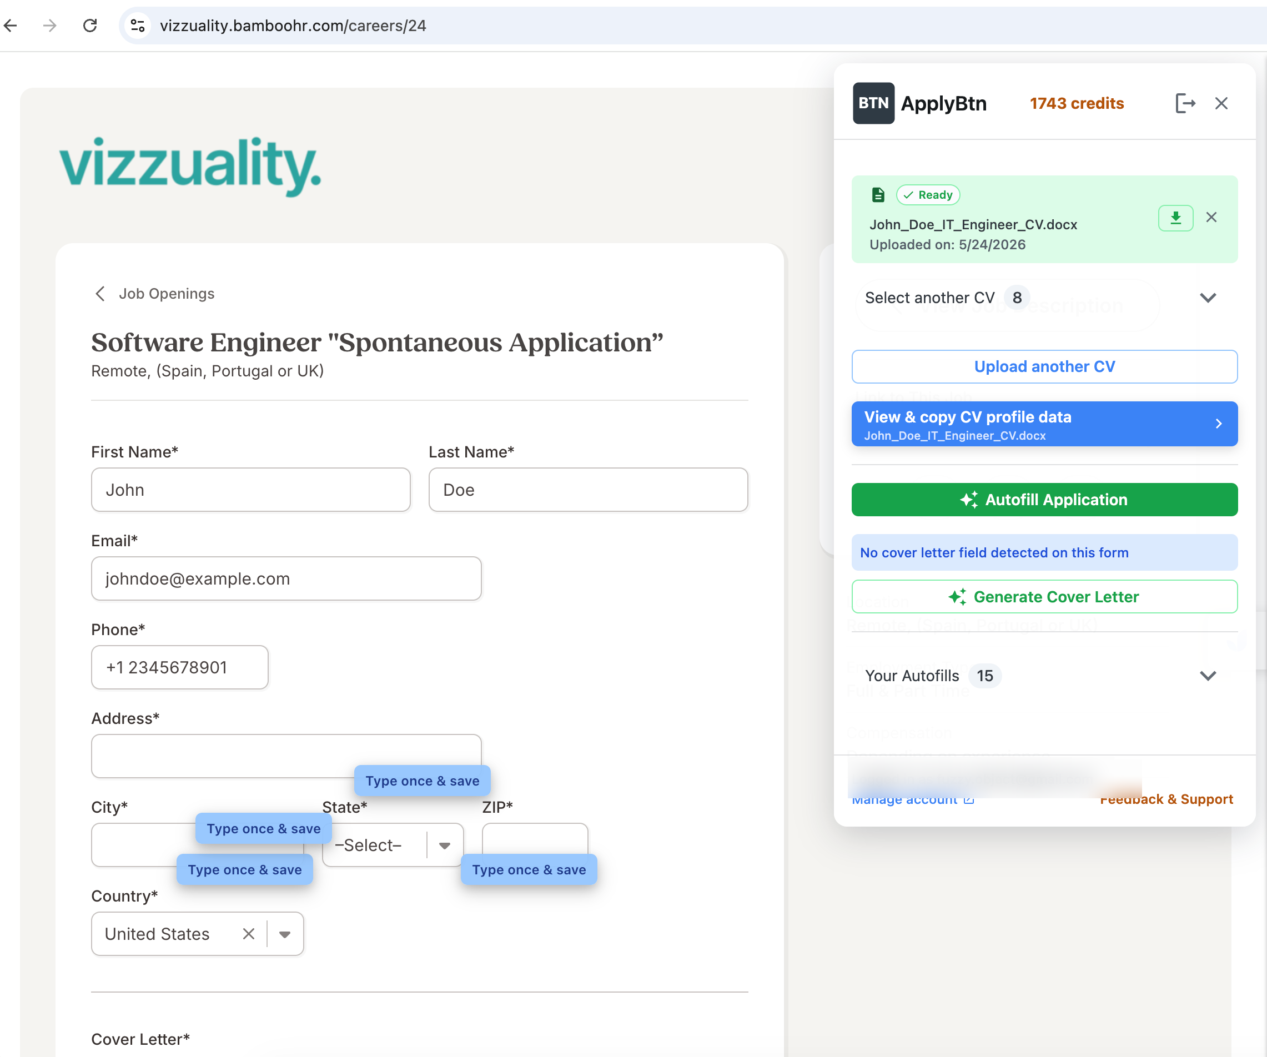Click the browser forward arrow
Screen dimensions: 1267x1057
[x=50, y=26]
